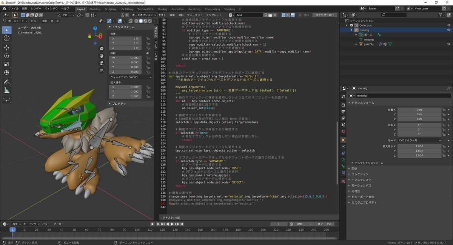453x245 pixels.
Task: Toggle camera view icon in viewport
Action: pyautogui.click(x=102, y=63)
